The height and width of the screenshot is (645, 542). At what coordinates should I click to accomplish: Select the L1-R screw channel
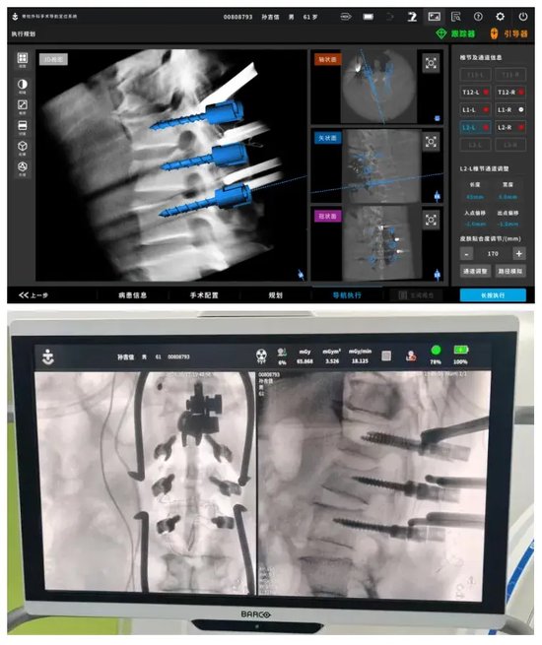point(510,110)
